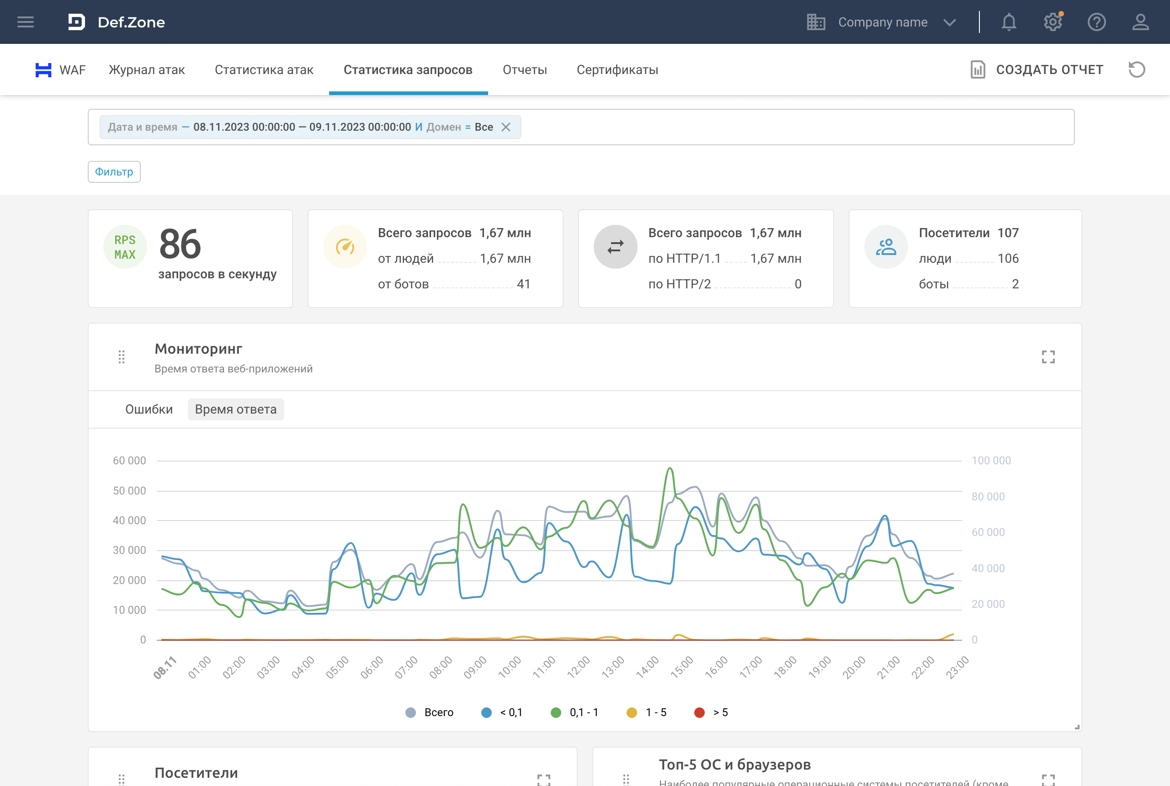
Task: Open the Журнал атак tab
Action: pyautogui.click(x=147, y=69)
